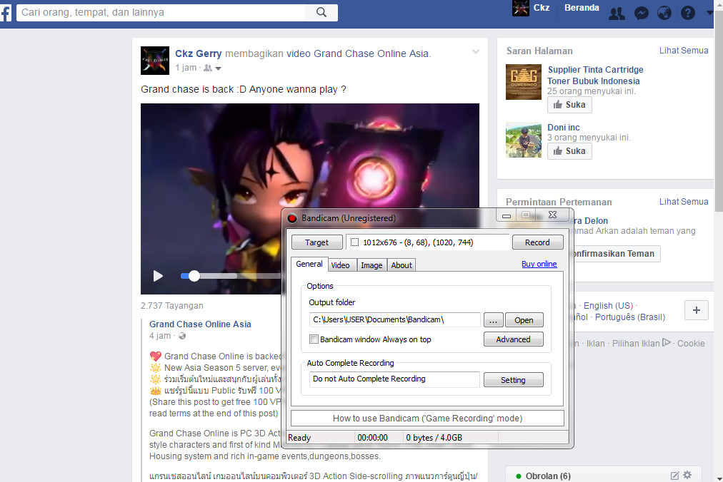Open account menu dropdown arrow in header
This screenshot has width=723, height=482.
pyautogui.click(x=710, y=13)
